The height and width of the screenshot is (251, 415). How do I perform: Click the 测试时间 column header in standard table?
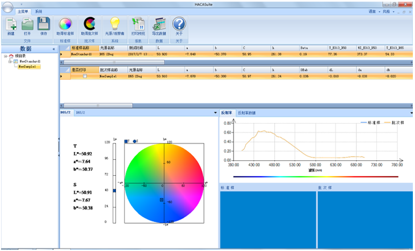tap(142, 48)
